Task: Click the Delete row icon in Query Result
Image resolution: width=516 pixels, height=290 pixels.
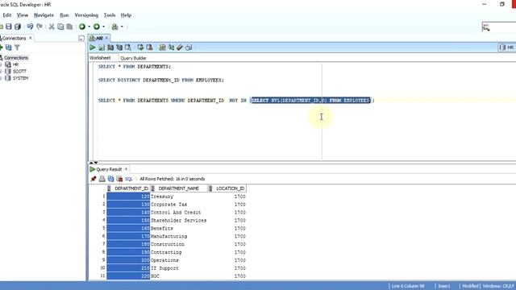Action: pyautogui.click(x=119, y=179)
